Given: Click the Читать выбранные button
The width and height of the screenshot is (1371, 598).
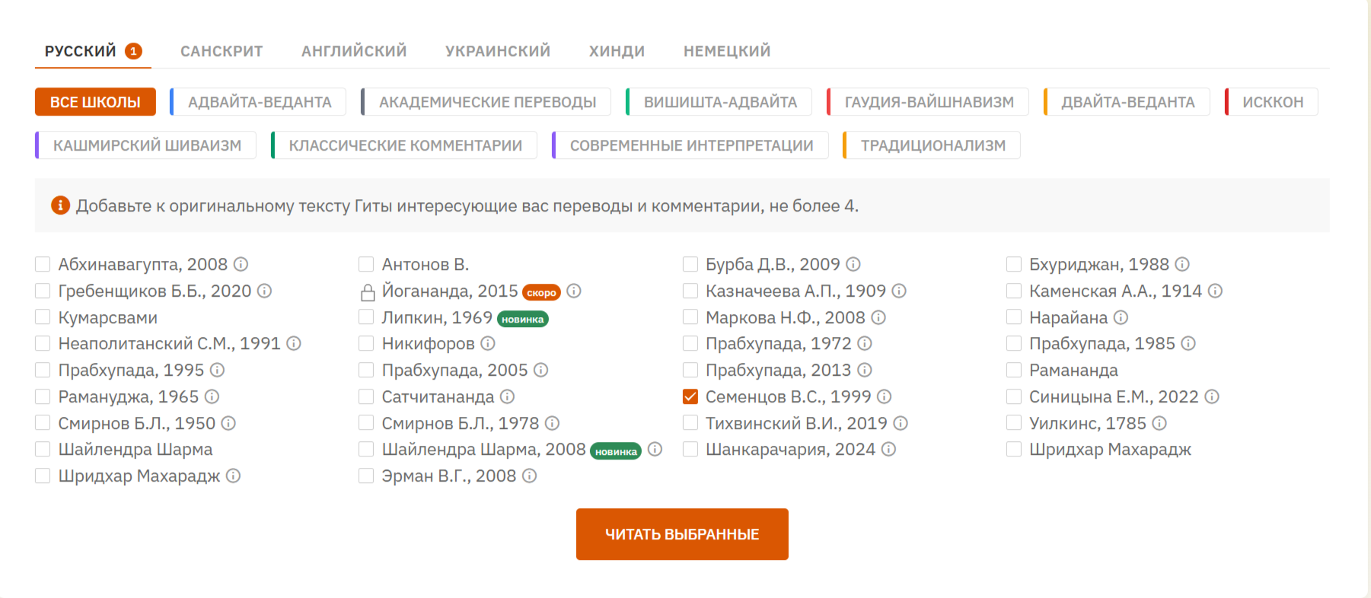Looking at the screenshot, I should [682, 534].
